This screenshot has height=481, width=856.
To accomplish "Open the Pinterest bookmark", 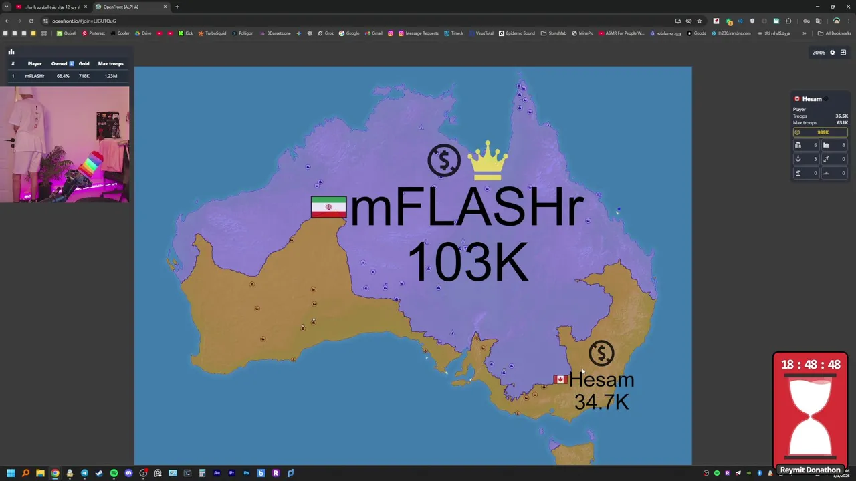I will click(94, 33).
